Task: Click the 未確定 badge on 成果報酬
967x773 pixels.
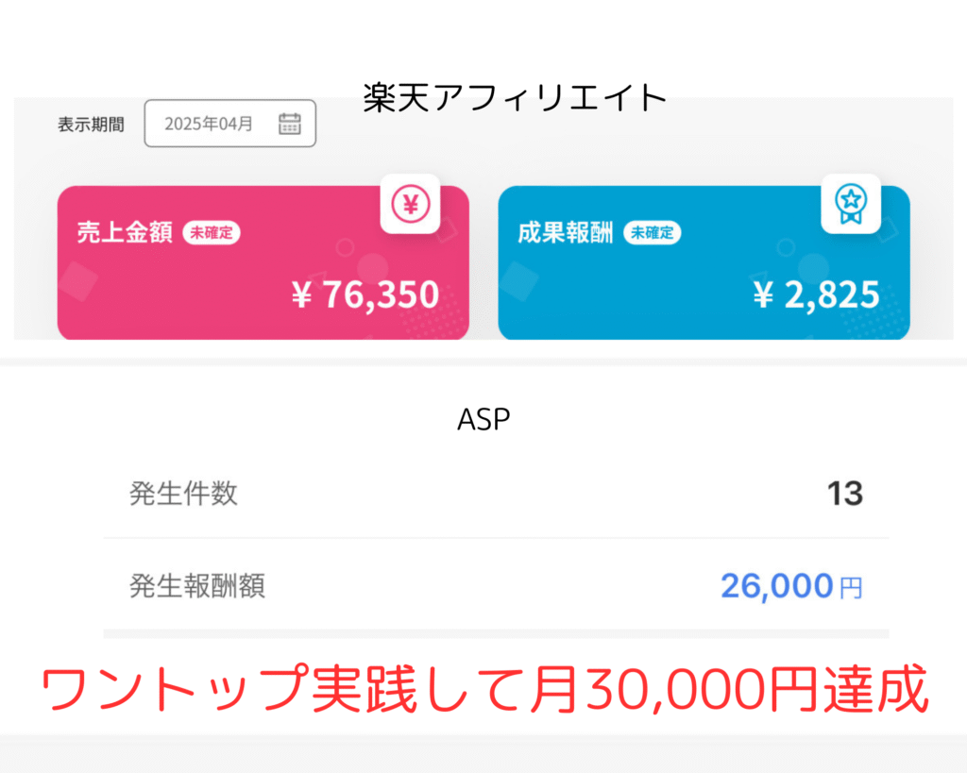Action: point(653,232)
